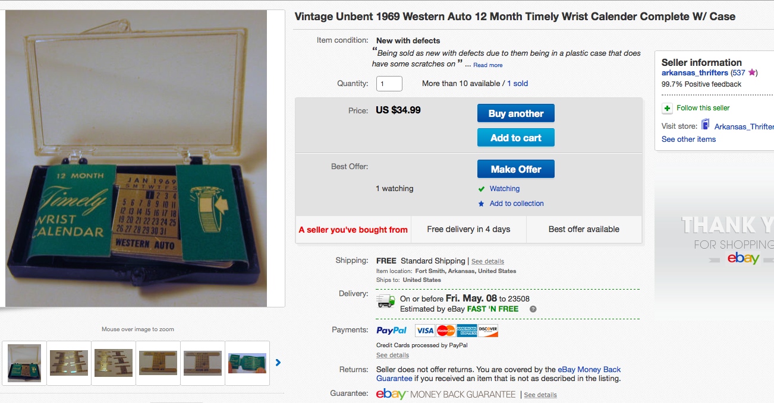This screenshot has height=403, width=774.
Task: Select the Free delivery in 4 days tab
Action: (468, 229)
